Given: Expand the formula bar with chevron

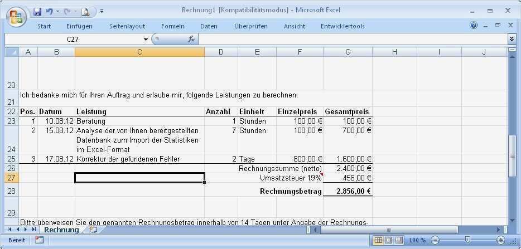Looking at the screenshot, I should pyautogui.click(x=512, y=40).
